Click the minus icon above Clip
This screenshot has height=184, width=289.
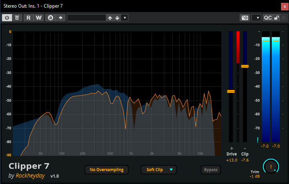tap(245, 148)
